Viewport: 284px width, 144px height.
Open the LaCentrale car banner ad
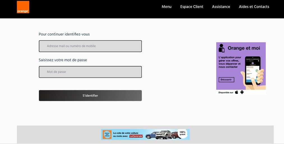(145, 134)
